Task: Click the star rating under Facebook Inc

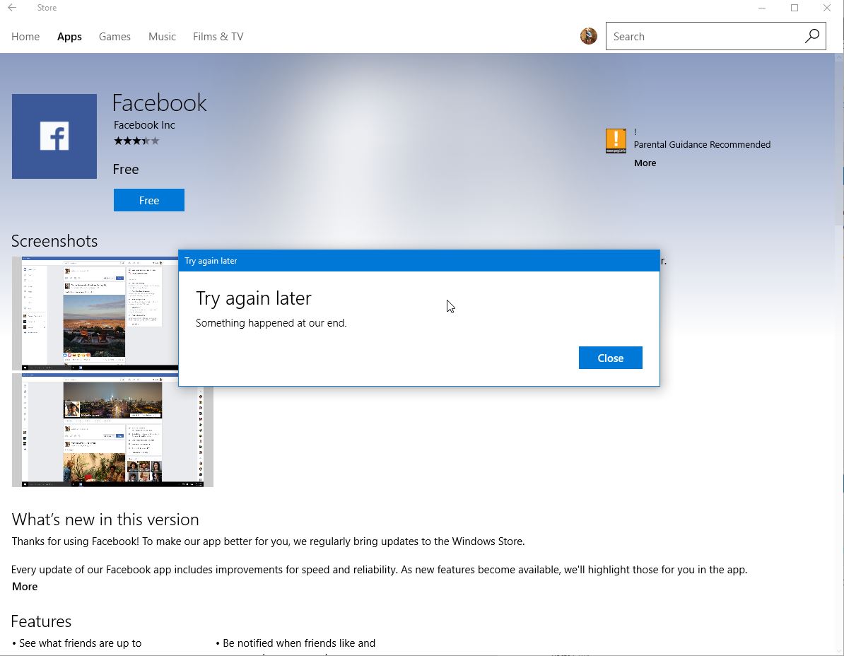Action: pos(136,141)
